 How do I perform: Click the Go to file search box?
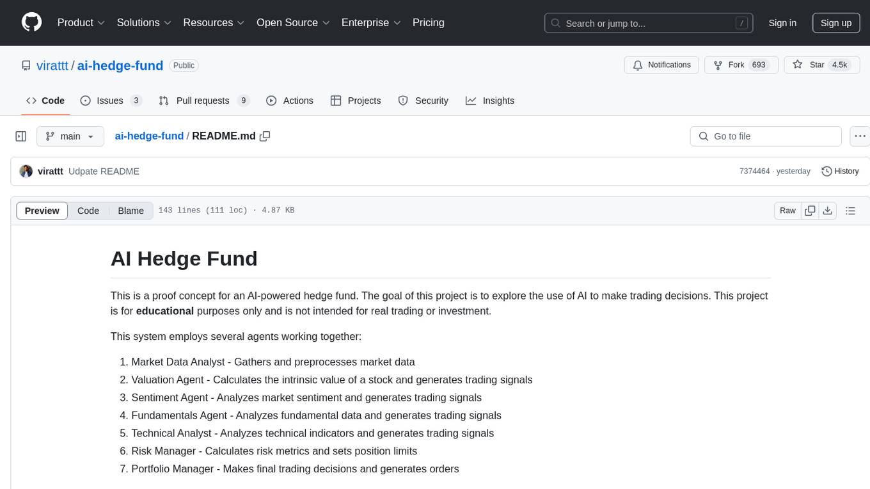tap(766, 136)
